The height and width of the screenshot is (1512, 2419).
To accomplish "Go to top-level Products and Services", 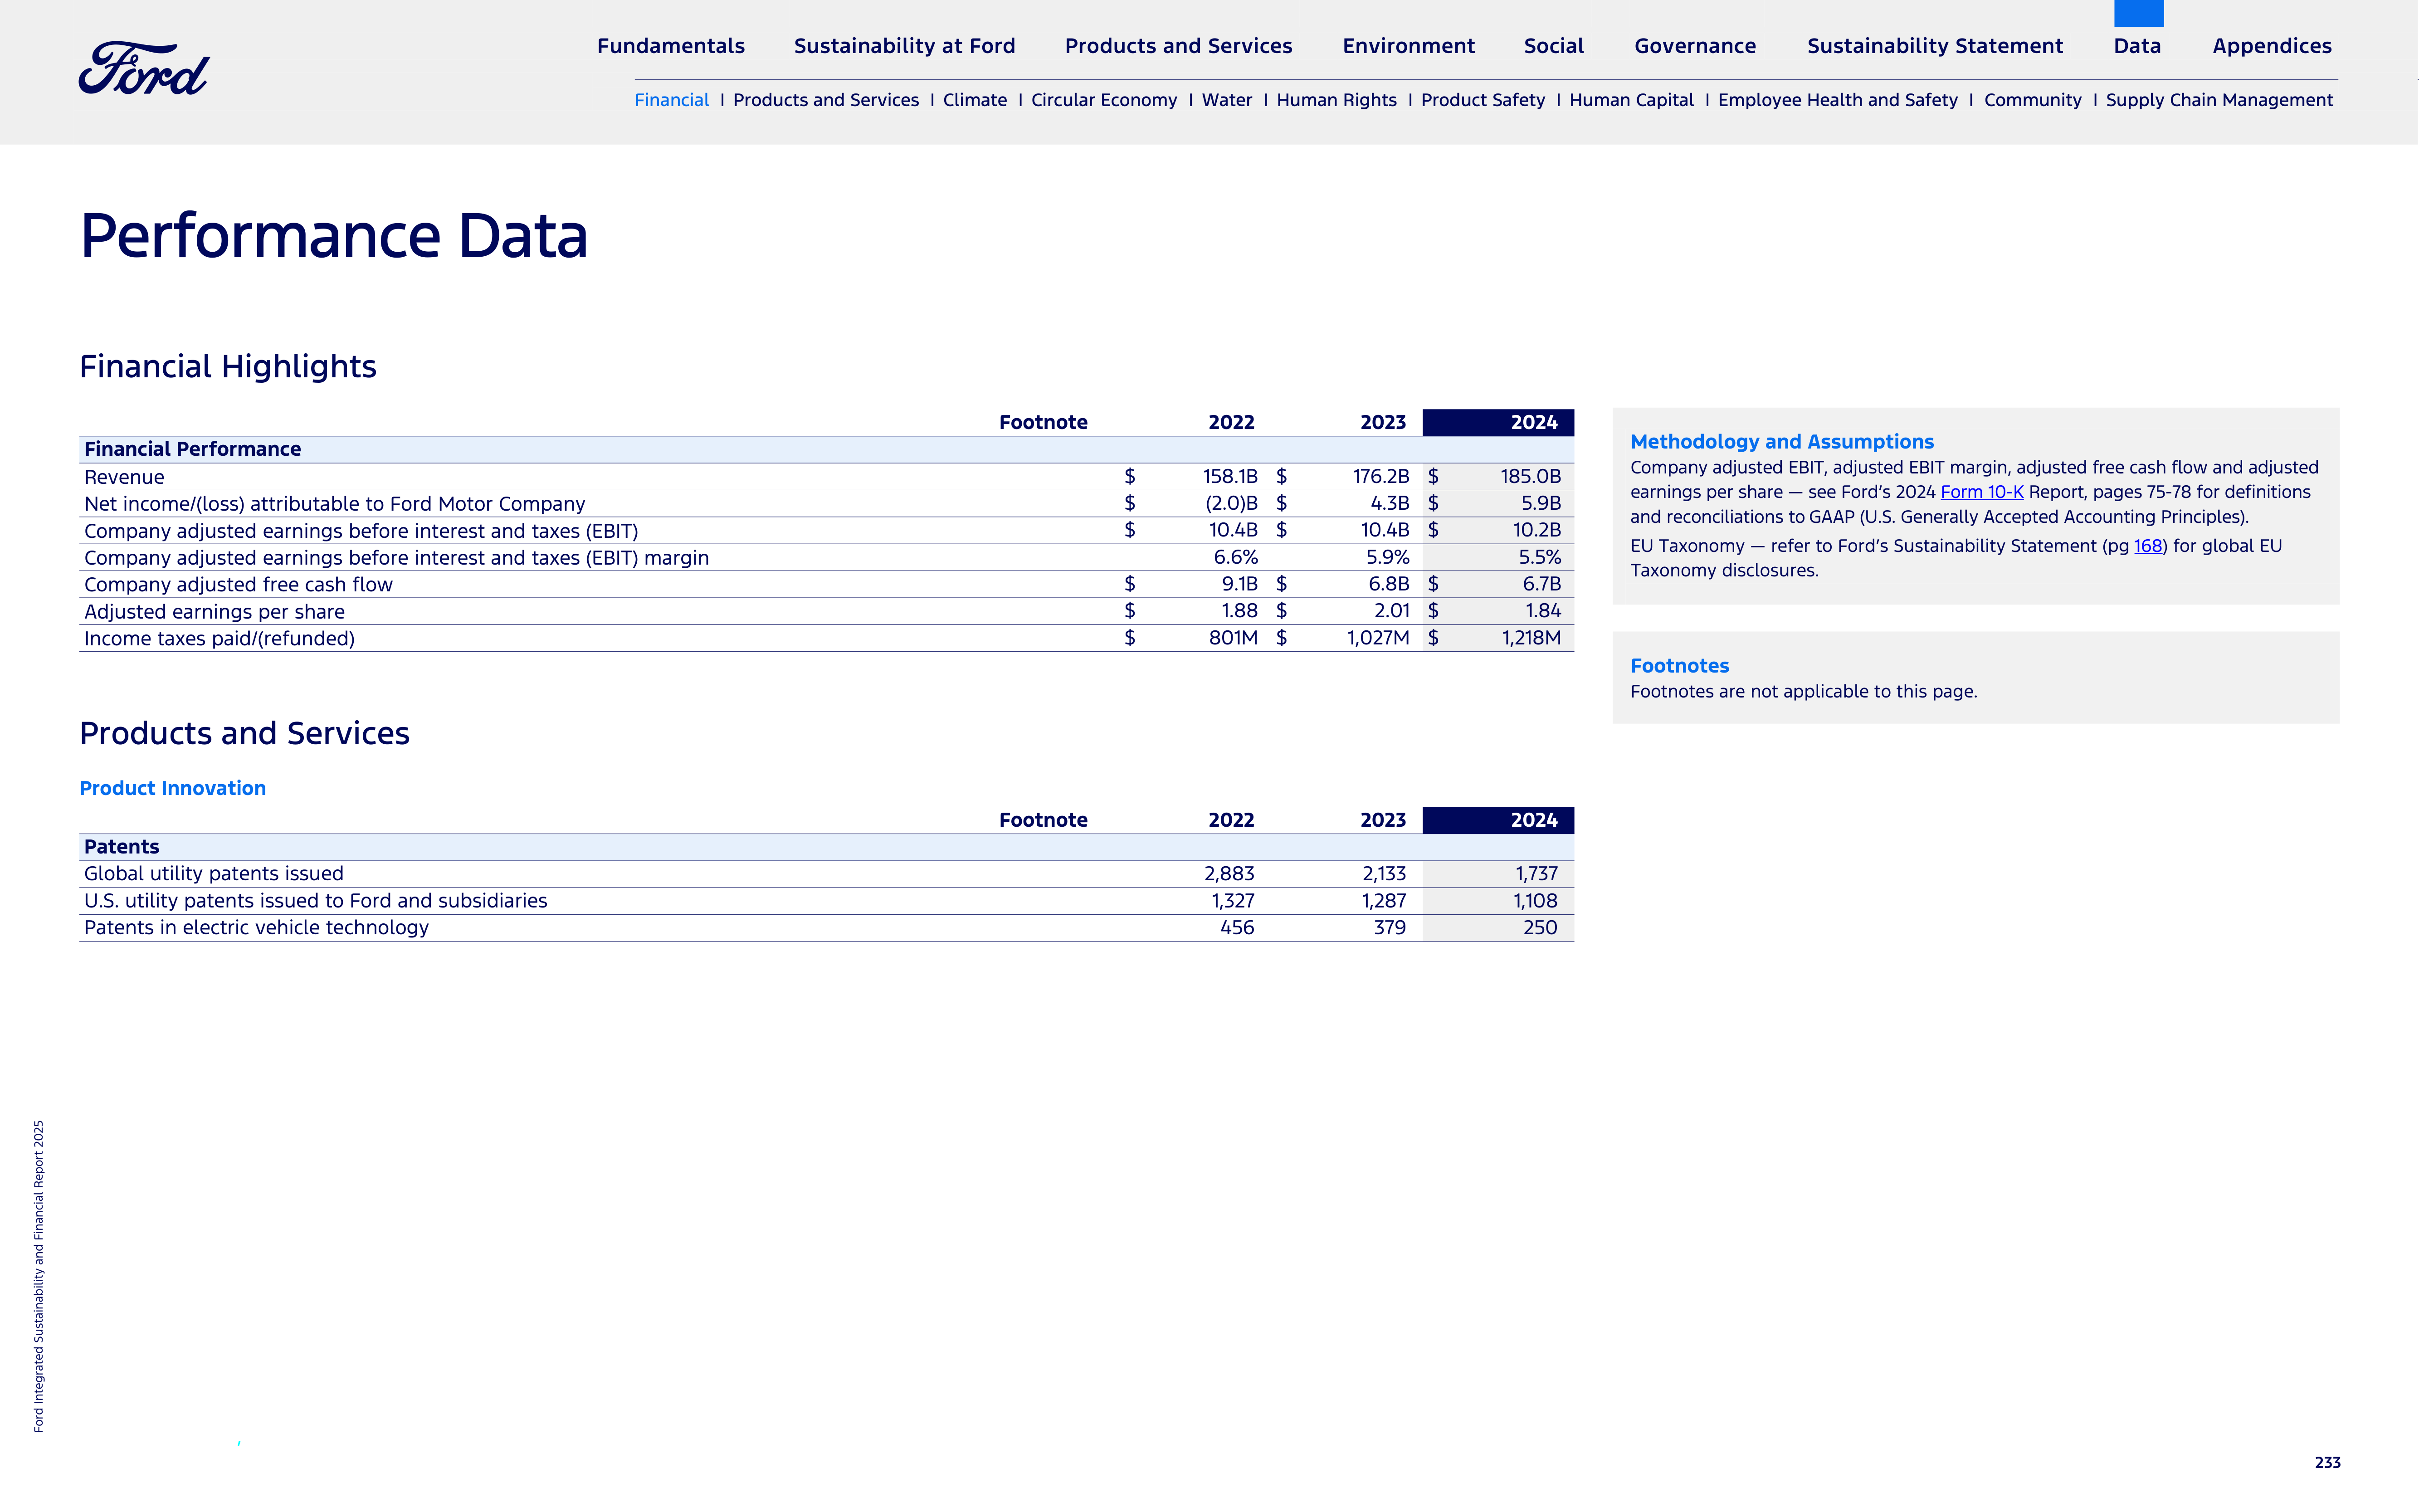I will 1178,46.
